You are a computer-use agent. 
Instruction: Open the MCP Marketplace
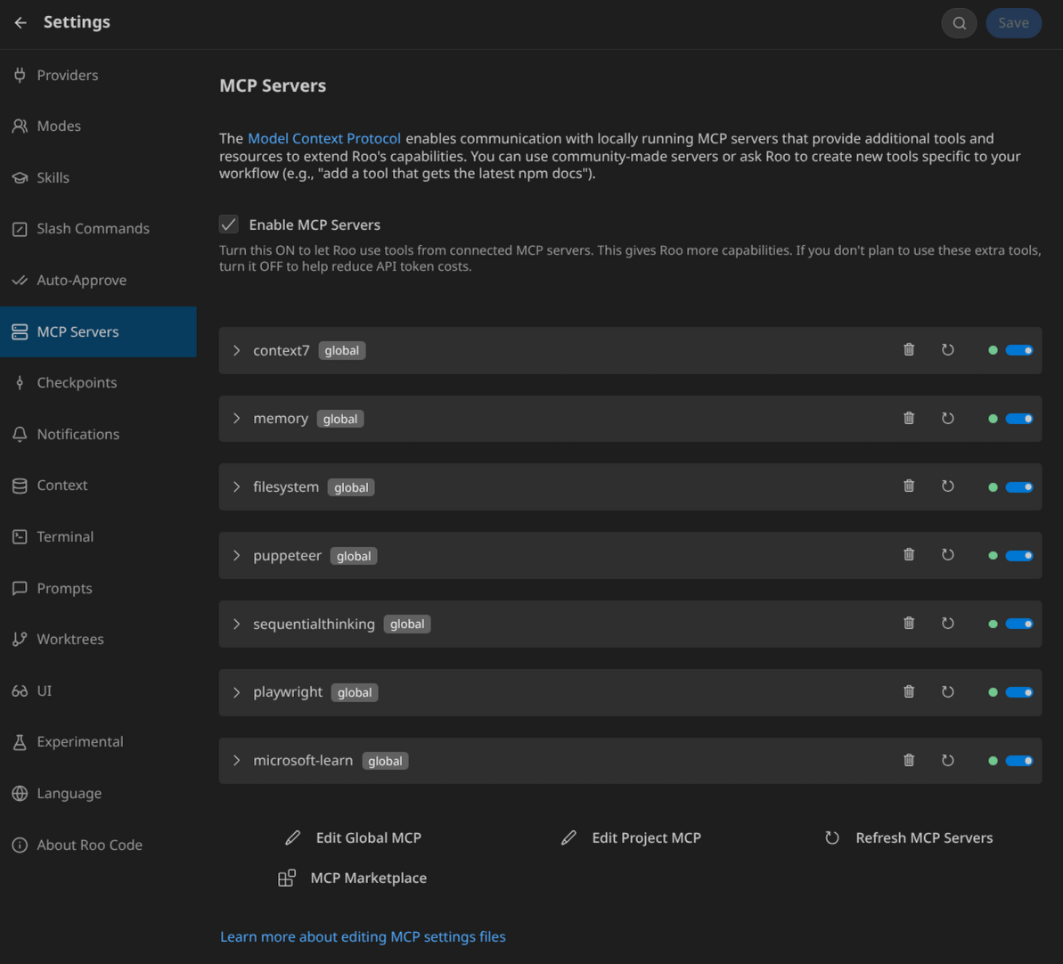353,878
